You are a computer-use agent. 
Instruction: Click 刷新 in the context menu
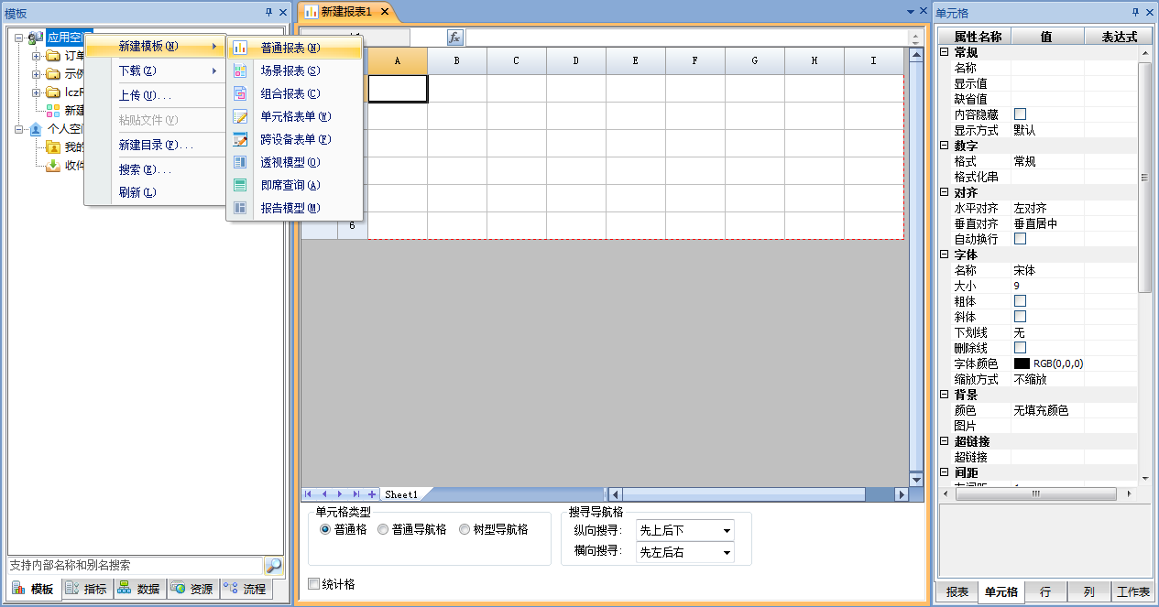click(x=137, y=192)
